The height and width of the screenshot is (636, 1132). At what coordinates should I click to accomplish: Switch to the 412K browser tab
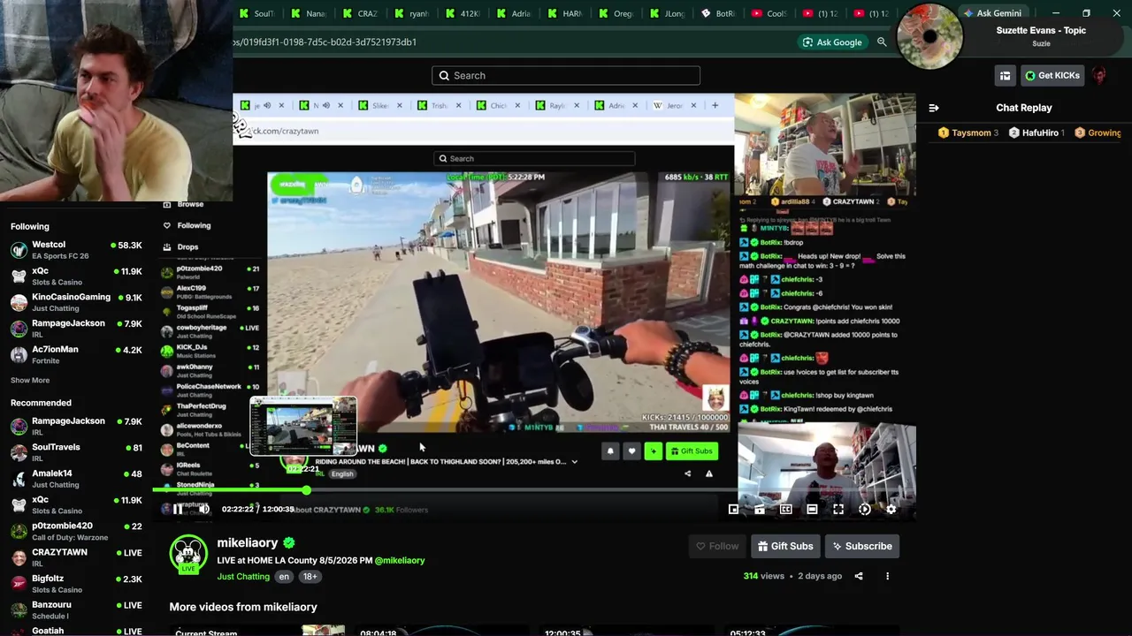tap(463, 13)
